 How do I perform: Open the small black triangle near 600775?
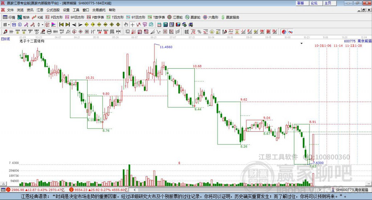[302, 43]
